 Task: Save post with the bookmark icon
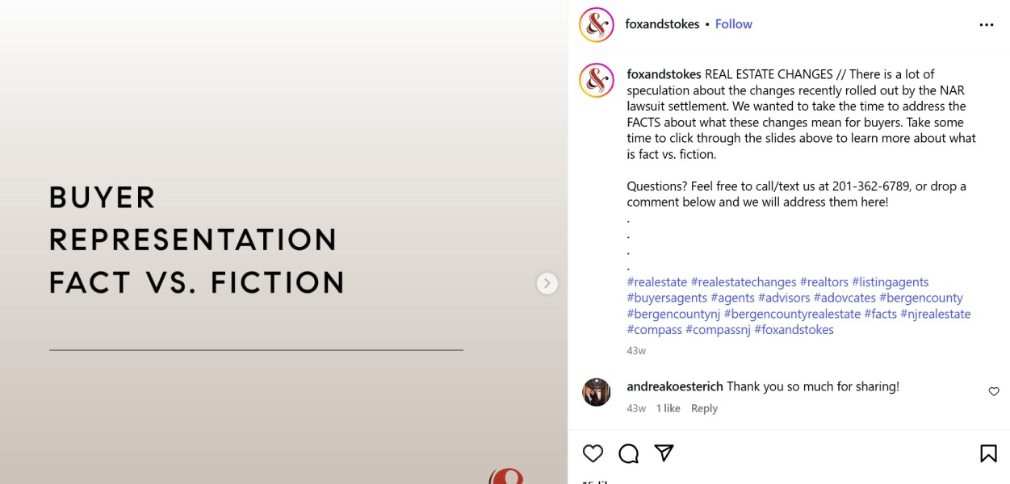988,453
